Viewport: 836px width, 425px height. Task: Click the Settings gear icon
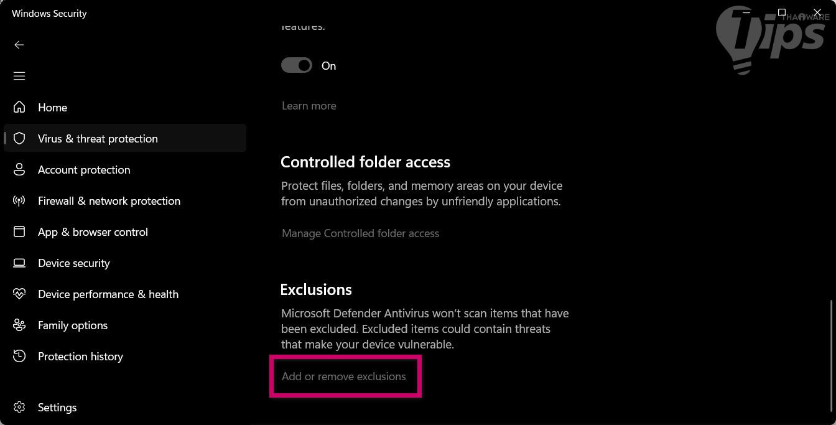pos(19,407)
